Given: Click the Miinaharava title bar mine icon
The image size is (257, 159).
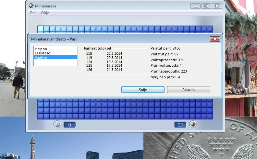Looking at the screenshot, I should pos(31,6).
